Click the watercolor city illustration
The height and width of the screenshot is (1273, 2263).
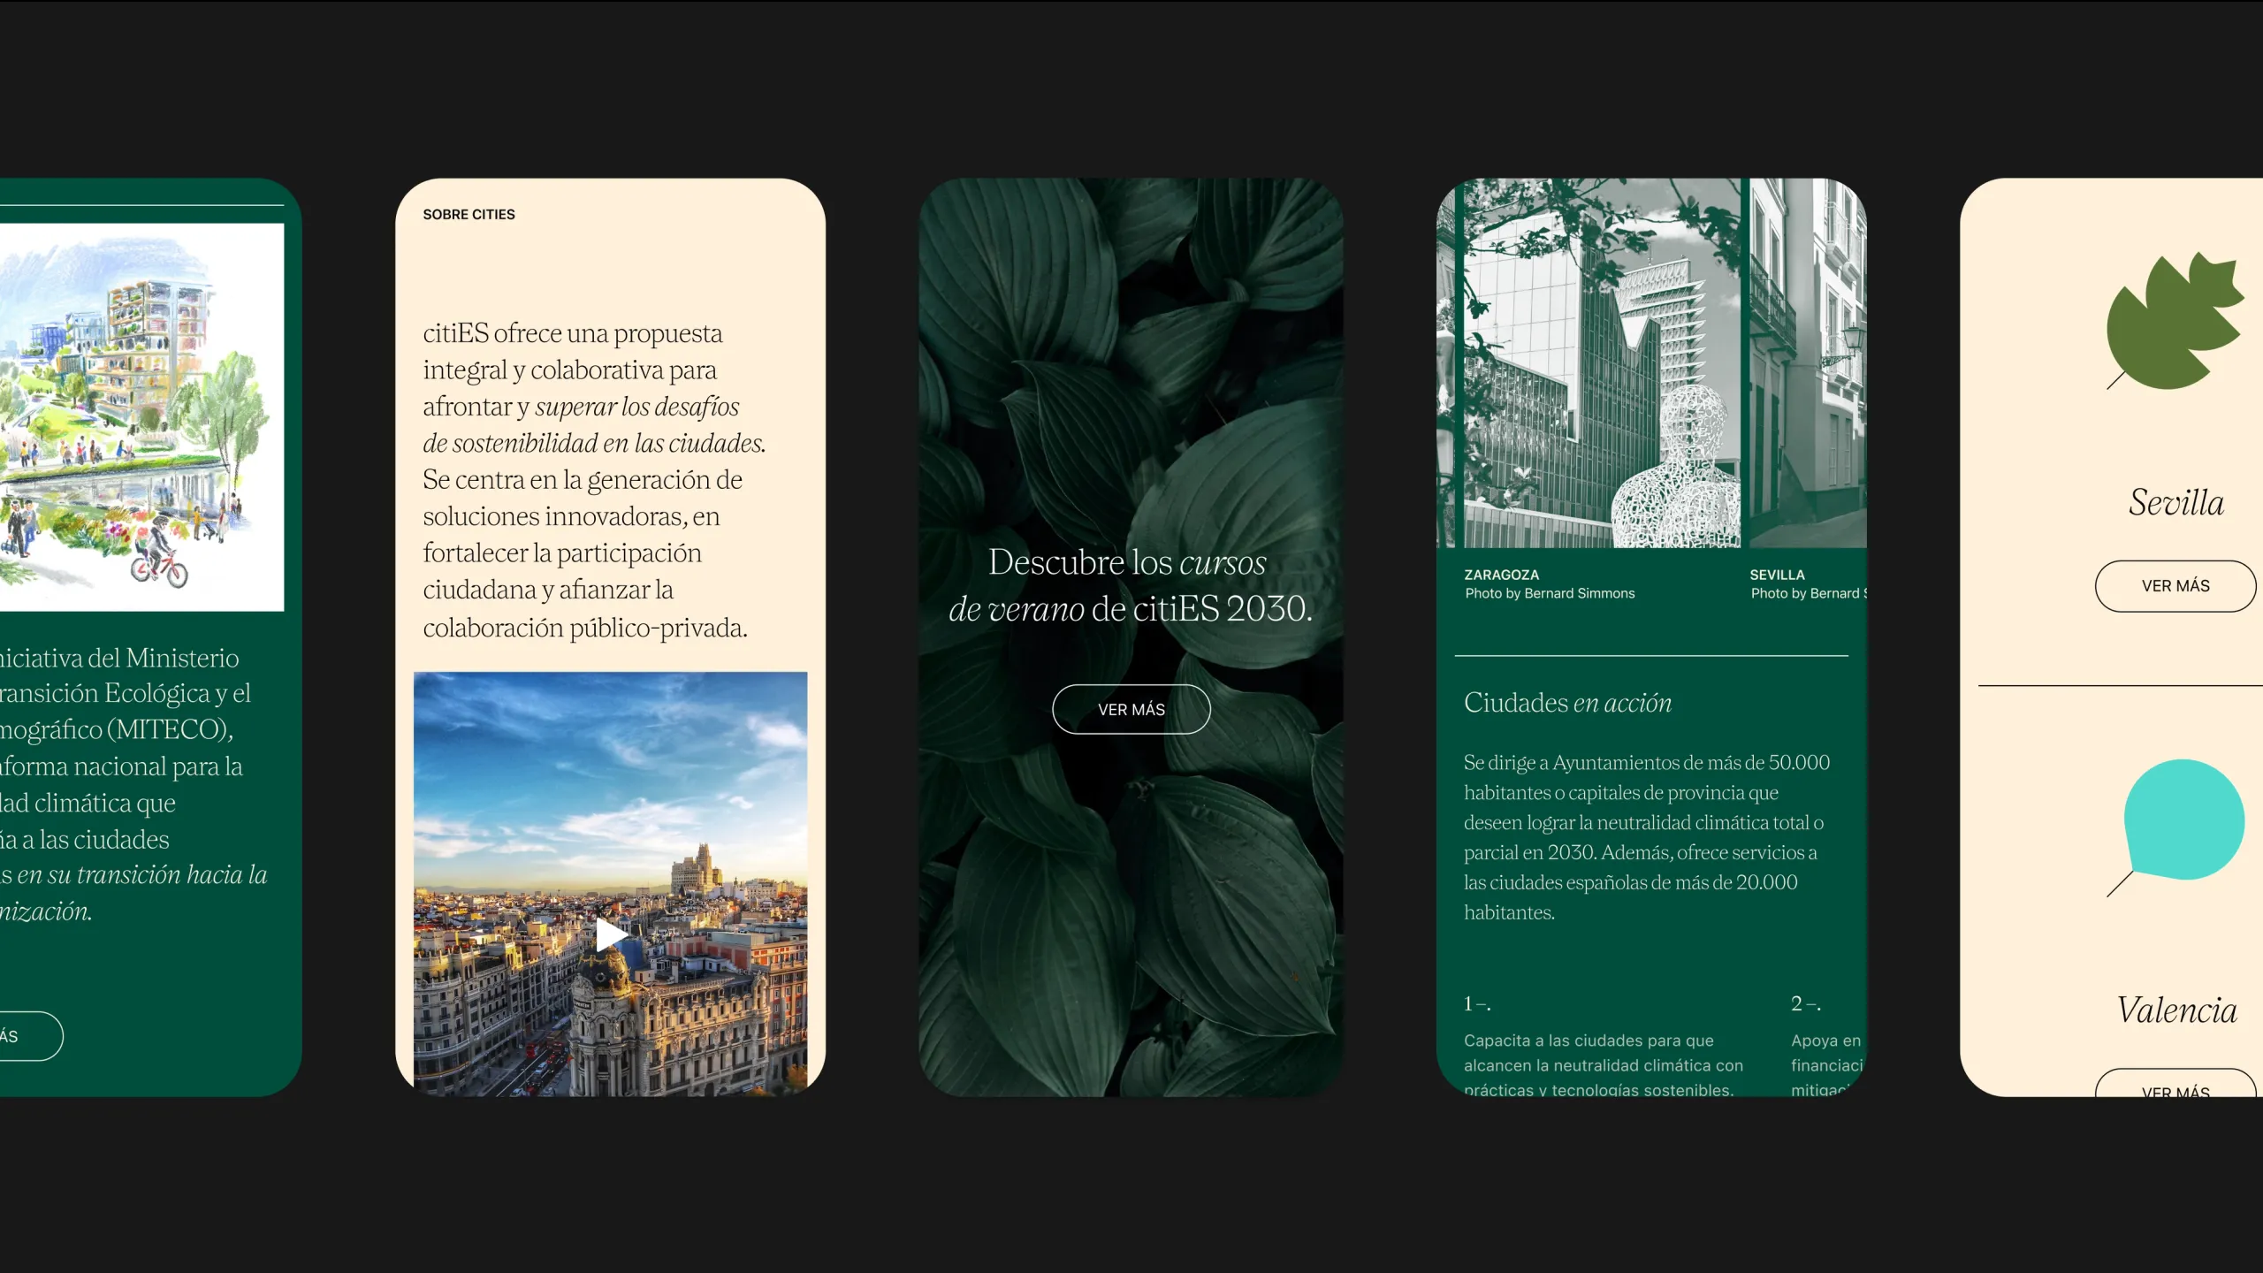(141, 416)
